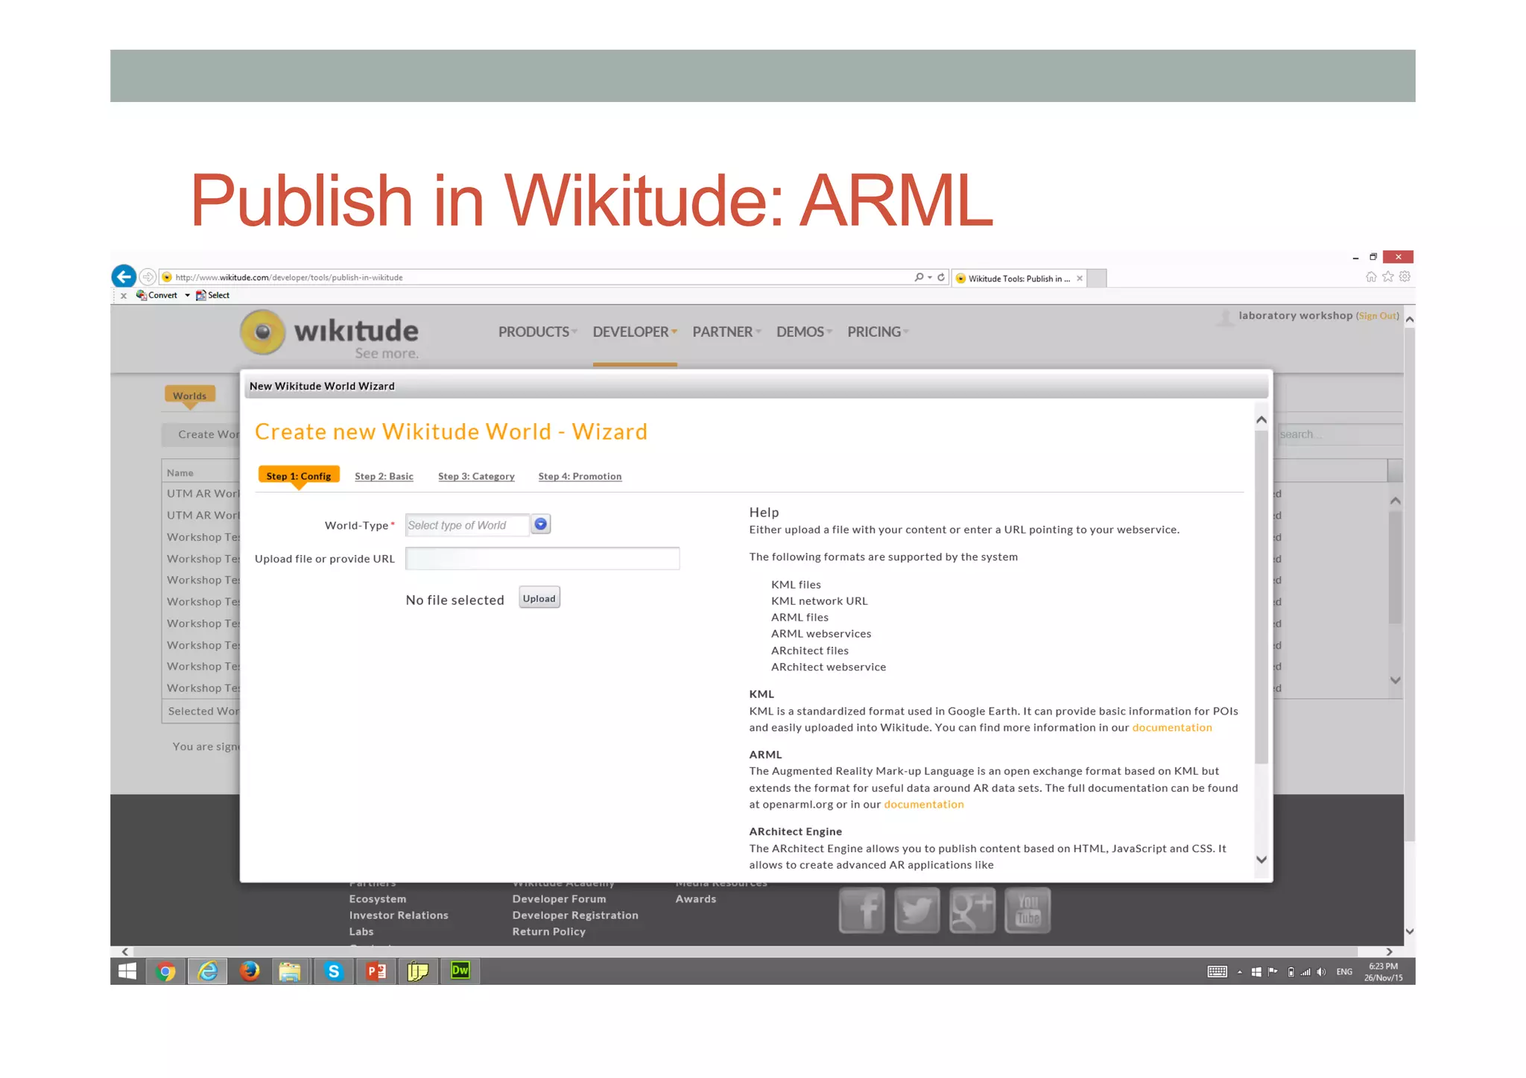Open the Google Plus social icon
1526x1078 pixels.
[972, 910]
